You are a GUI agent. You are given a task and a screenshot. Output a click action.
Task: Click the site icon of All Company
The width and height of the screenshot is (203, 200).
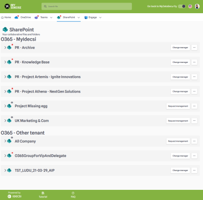click(9, 141)
